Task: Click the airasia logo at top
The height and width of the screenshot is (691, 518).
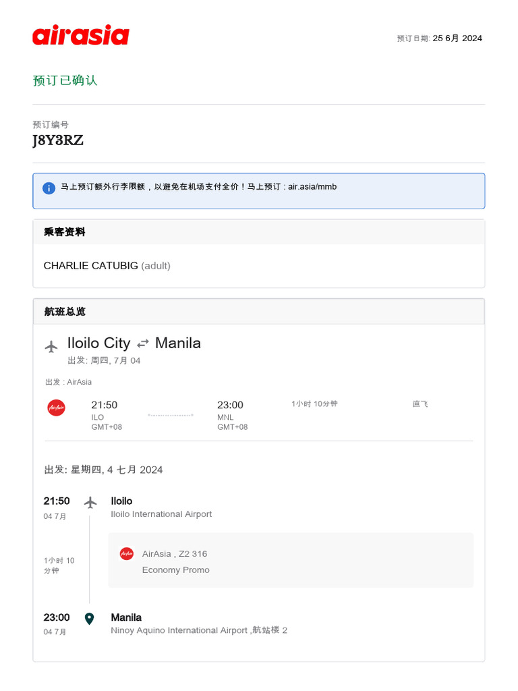Action: 81,35
